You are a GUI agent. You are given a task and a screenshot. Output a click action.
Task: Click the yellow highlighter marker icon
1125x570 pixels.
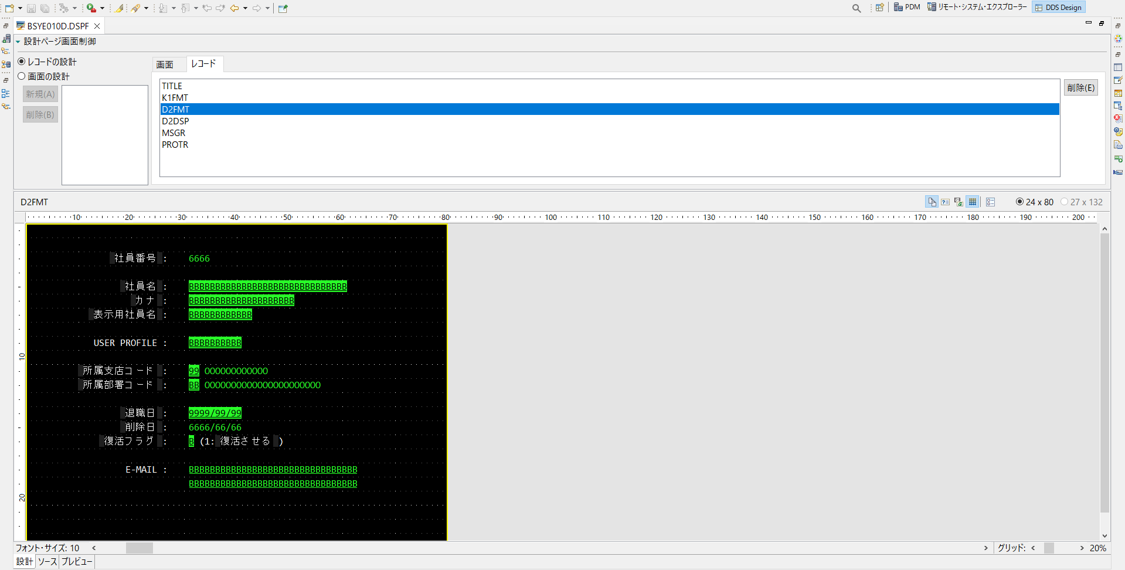tap(119, 8)
